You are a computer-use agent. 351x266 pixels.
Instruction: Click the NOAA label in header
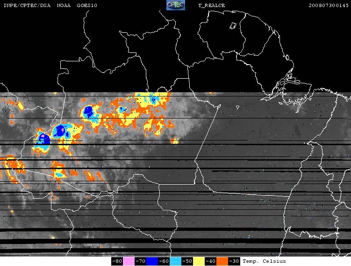pos(64,5)
